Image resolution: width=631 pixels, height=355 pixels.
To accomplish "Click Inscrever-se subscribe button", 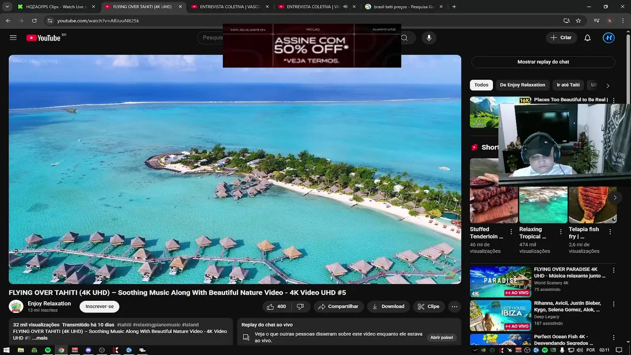I will pyautogui.click(x=100, y=306).
